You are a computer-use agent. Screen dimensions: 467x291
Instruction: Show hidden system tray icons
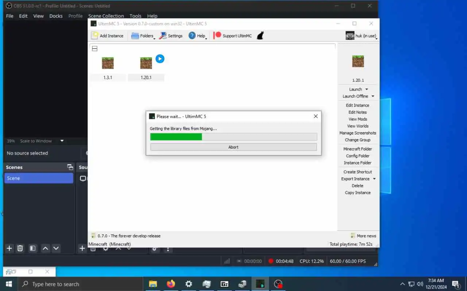(x=402, y=284)
